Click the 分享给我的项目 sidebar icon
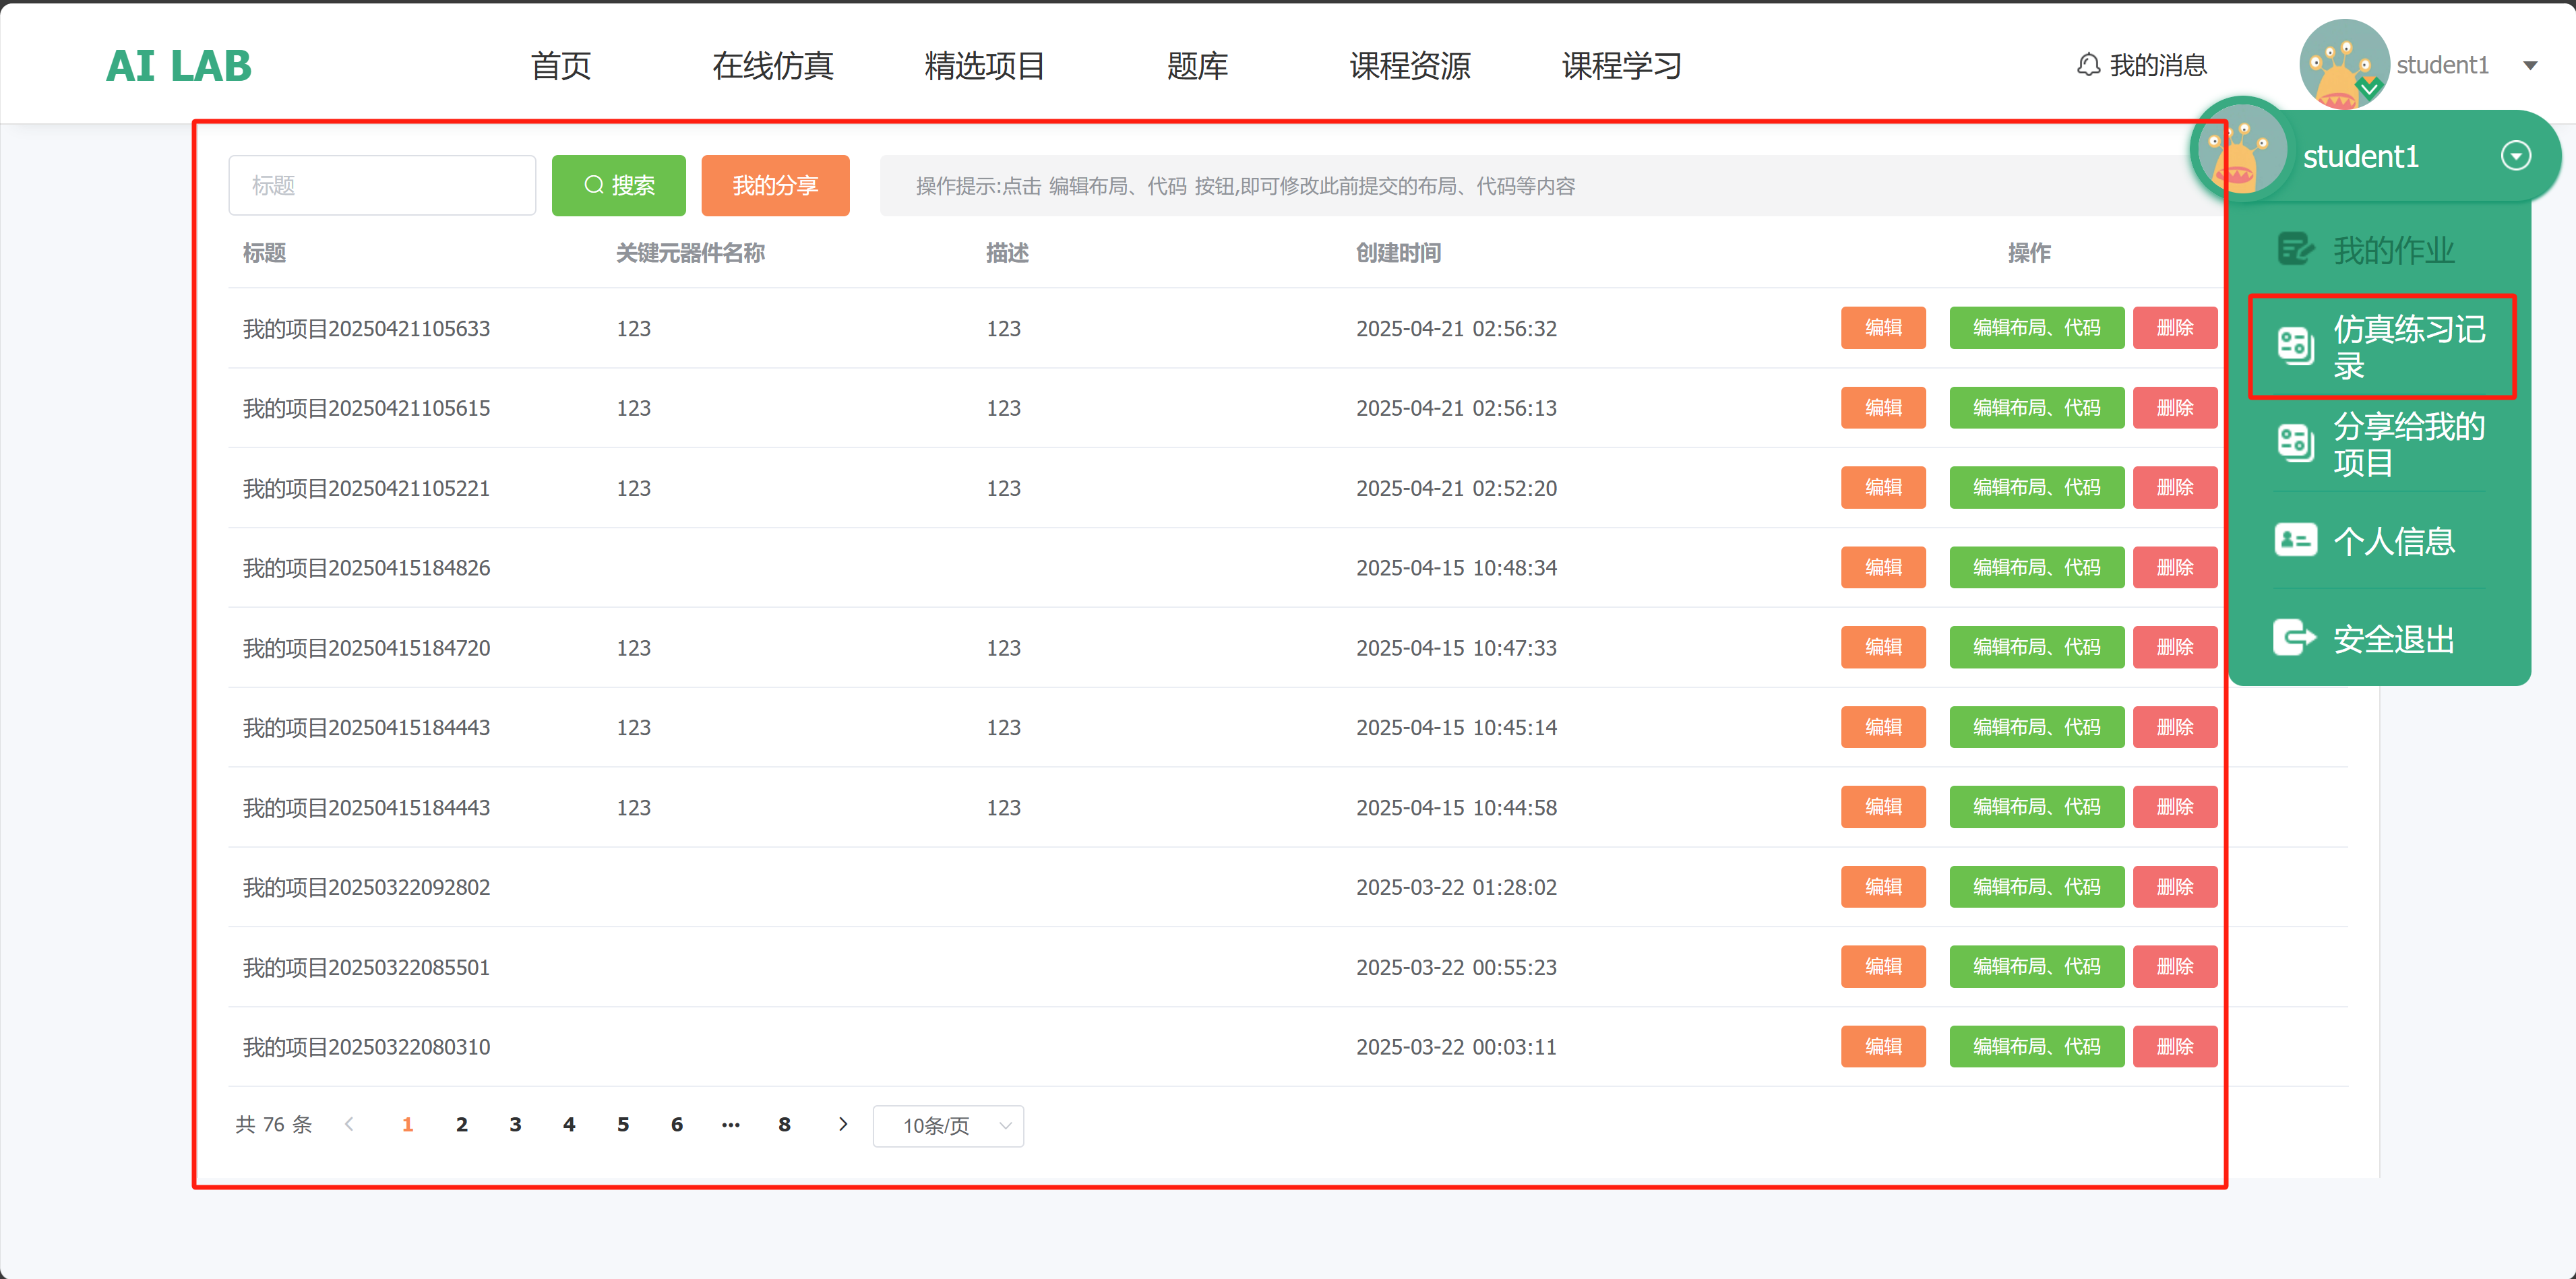 2295,443
